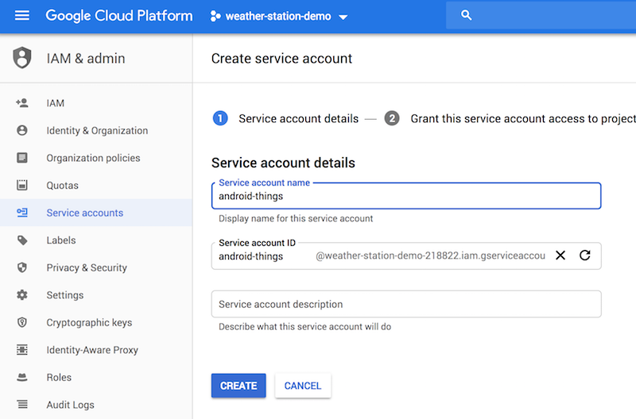636x419 pixels.
Task: Click the Cryptographic keys shield icon
Action: click(x=22, y=323)
